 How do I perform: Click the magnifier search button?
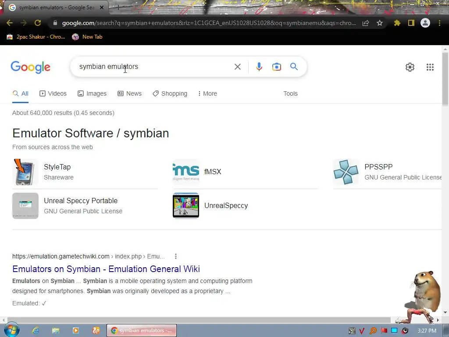coord(294,67)
